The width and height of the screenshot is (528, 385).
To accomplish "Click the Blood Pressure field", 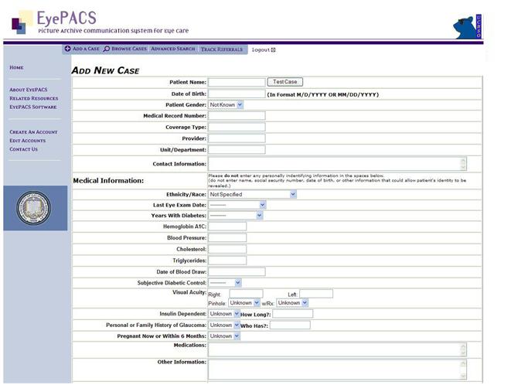I will tap(227, 238).
